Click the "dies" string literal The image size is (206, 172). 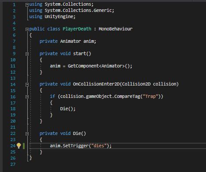pyautogui.click(x=99, y=146)
